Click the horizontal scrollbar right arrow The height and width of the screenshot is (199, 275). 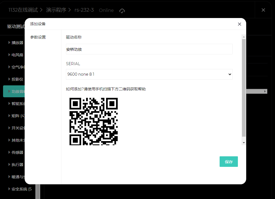click(x=265, y=91)
